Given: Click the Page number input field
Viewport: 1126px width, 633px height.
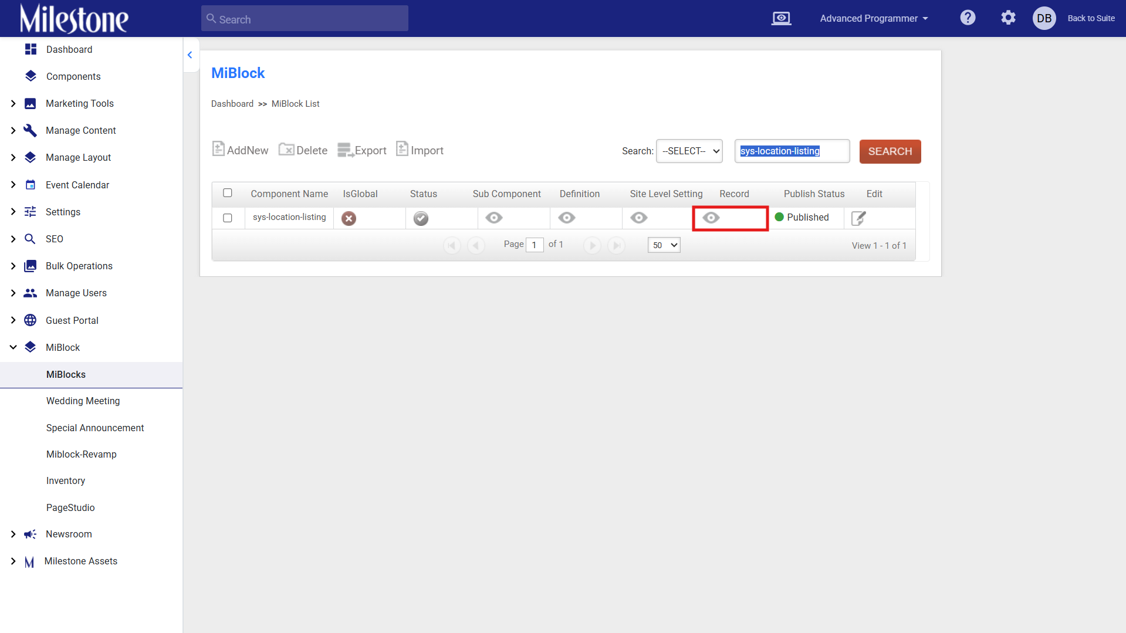Looking at the screenshot, I should click(x=535, y=245).
